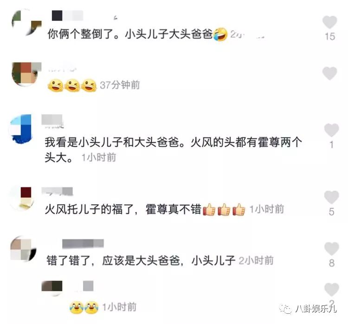
Task: Open avatar of 火风托儿子的福了 commenter
Action: (x=22, y=198)
